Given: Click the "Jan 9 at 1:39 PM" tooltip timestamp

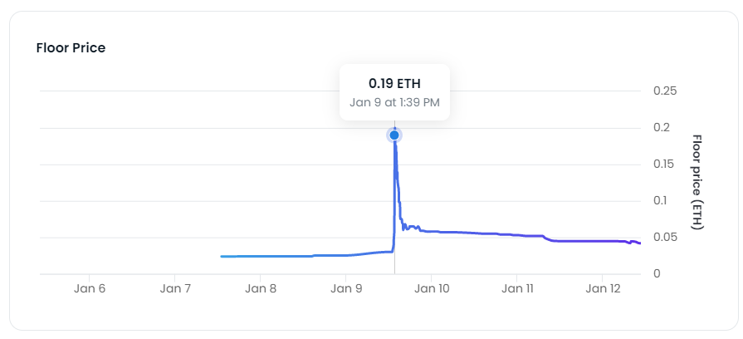Looking at the screenshot, I should coord(394,103).
